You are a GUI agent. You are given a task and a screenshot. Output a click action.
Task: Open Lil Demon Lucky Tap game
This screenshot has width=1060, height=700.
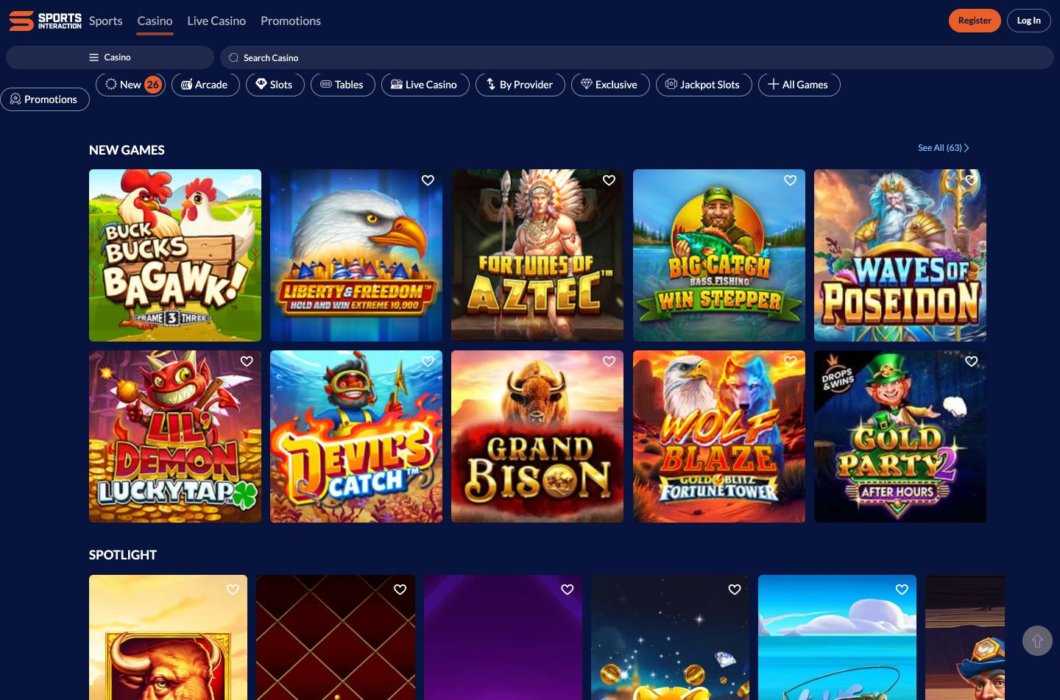pyautogui.click(x=175, y=436)
